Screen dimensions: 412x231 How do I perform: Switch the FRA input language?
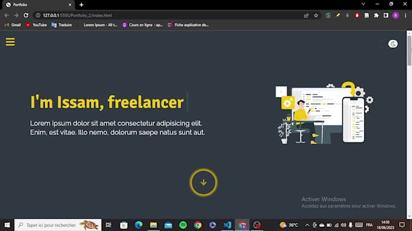point(369,225)
